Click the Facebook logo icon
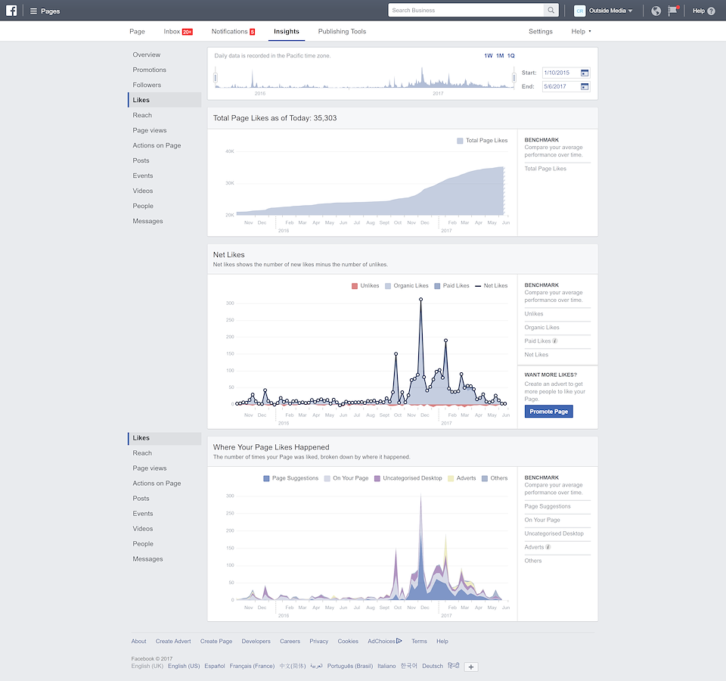Image resolution: width=726 pixels, height=681 pixels. click(11, 11)
